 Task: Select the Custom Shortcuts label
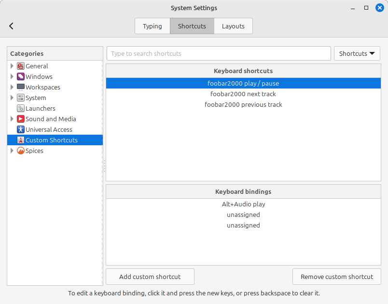click(x=52, y=140)
